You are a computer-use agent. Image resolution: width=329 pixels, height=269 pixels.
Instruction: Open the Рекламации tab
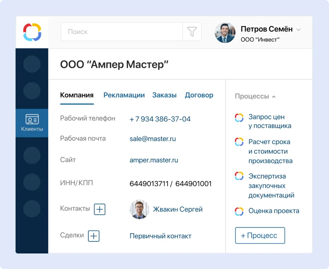coord(124,95)
